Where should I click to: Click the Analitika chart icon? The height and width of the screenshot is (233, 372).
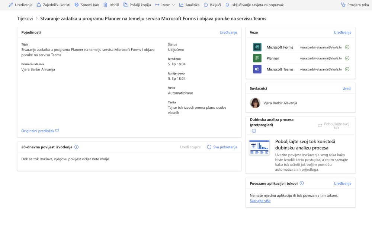pos(181,5)
